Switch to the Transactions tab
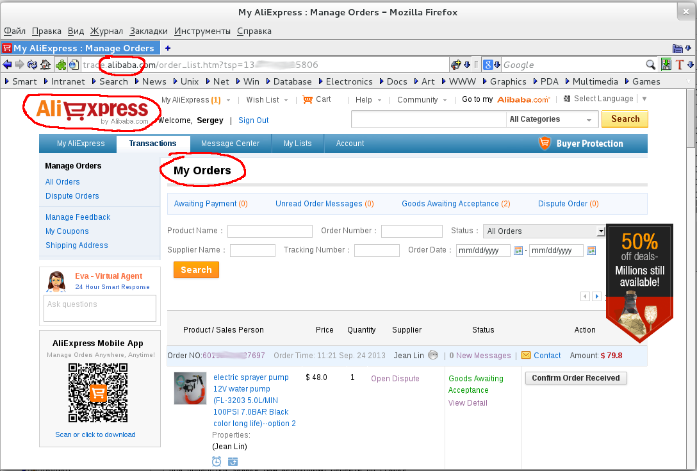The height and width of the screenshot is (471, 697). pos(153,144)
